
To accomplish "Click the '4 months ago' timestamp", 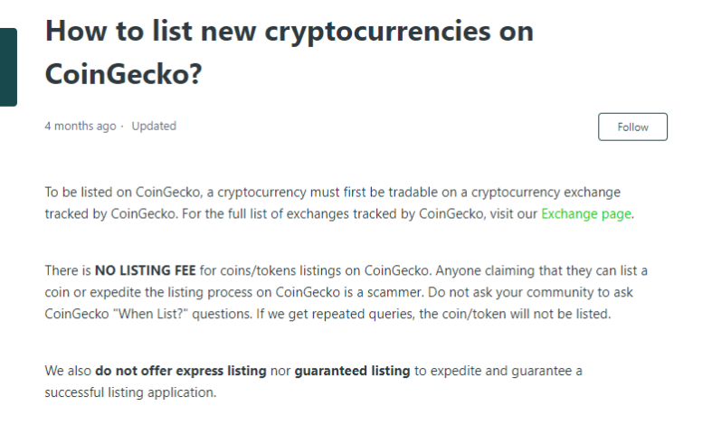I will [x=81, y=127].
